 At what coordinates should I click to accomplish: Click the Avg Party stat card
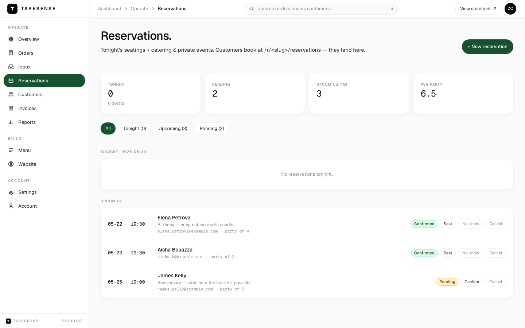point(463,94)
